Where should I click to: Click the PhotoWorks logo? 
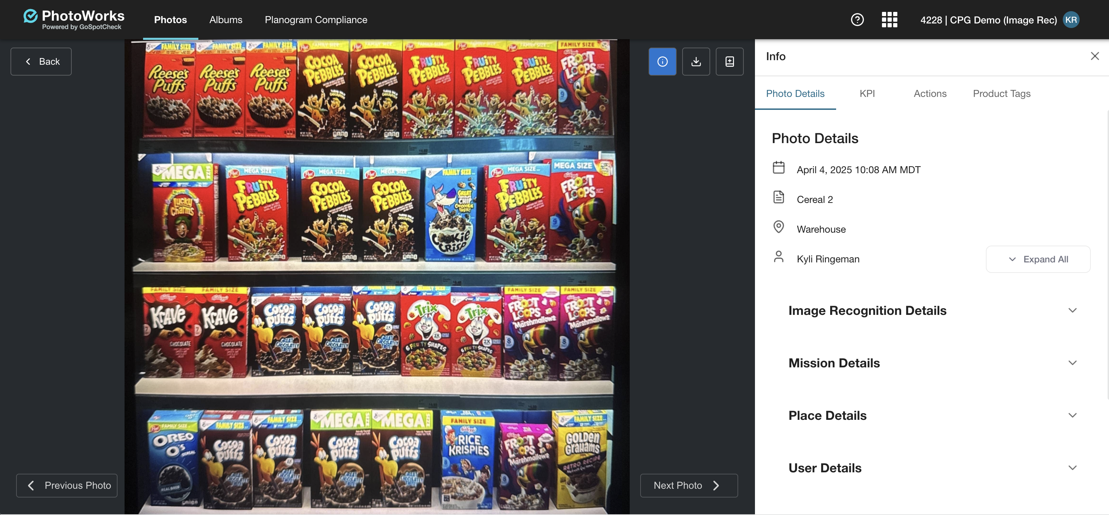[73, 19]
